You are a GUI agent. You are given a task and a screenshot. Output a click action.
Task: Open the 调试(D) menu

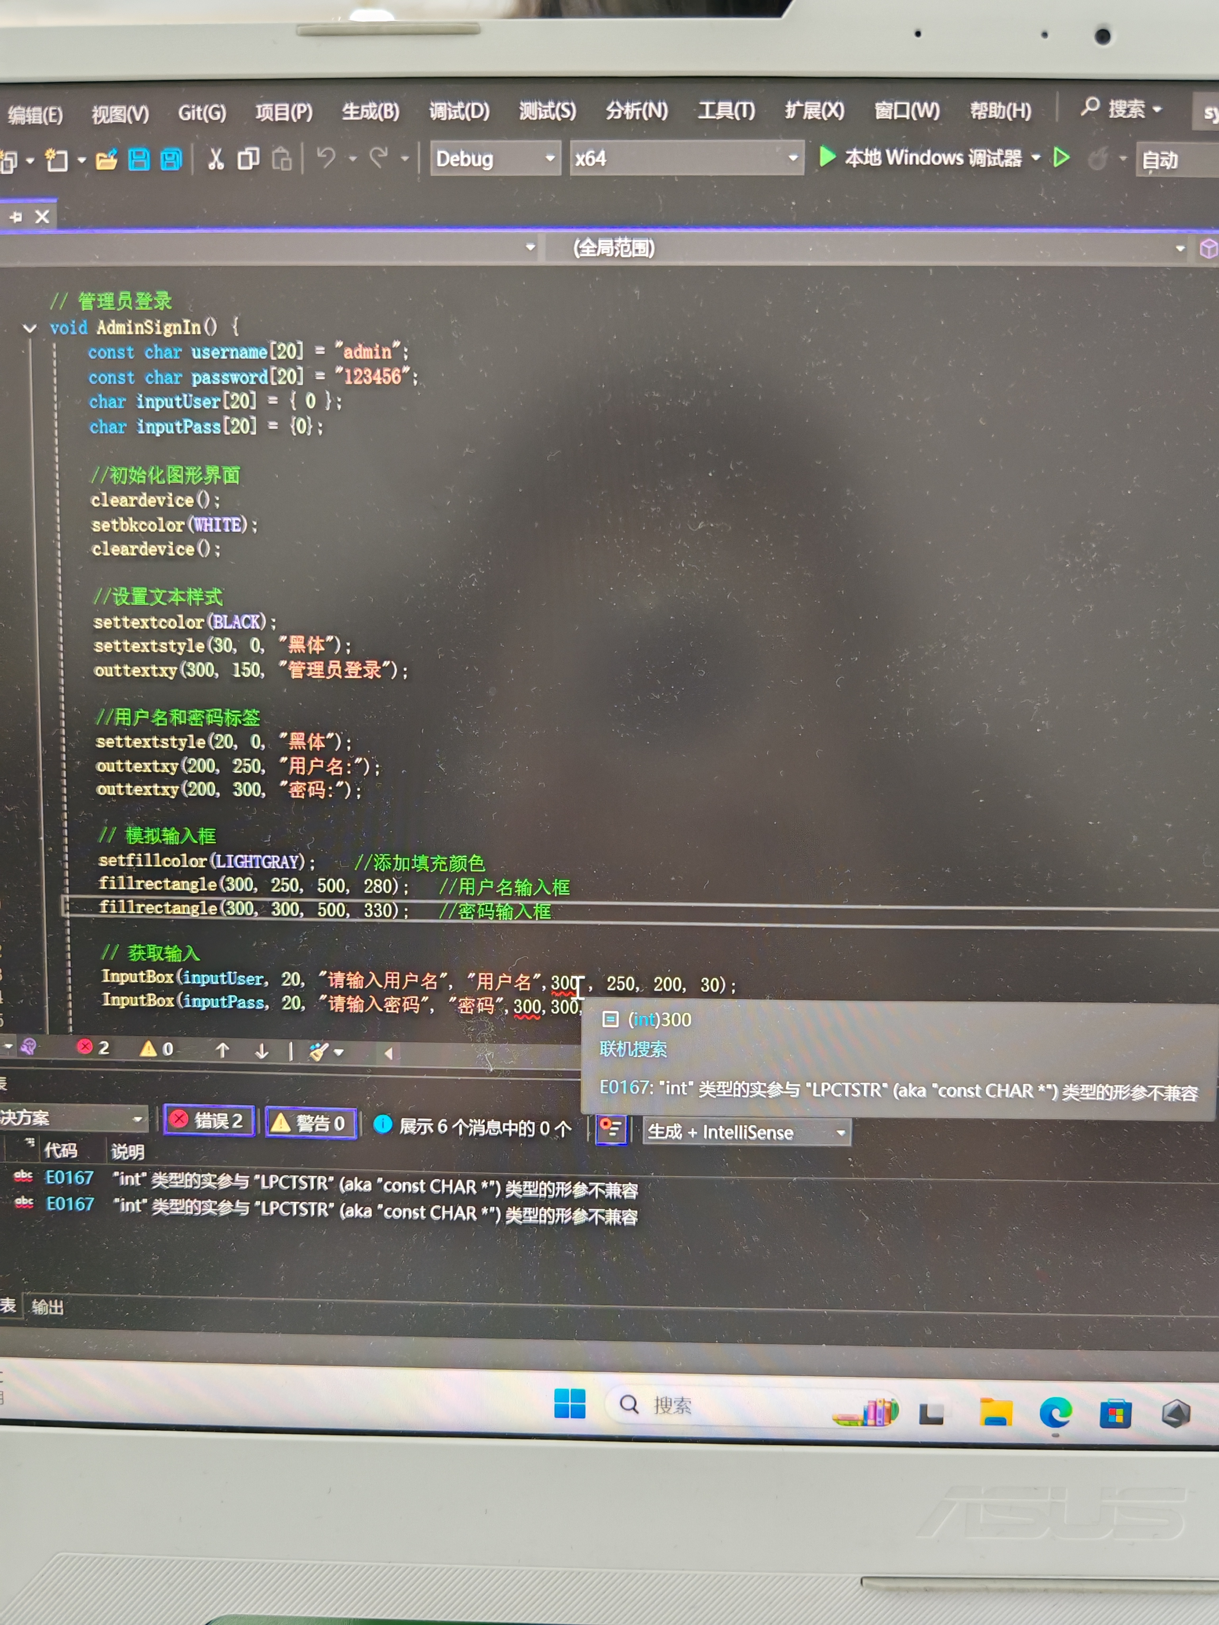coord(458,111)
